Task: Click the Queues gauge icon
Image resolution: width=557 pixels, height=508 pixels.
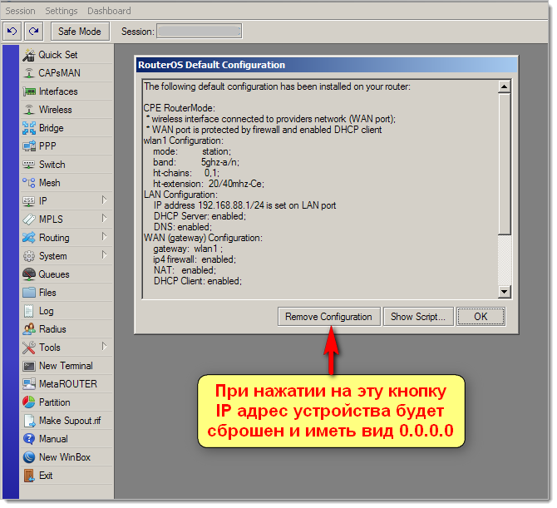Action: pyautogui.click(x=29, y=274)
